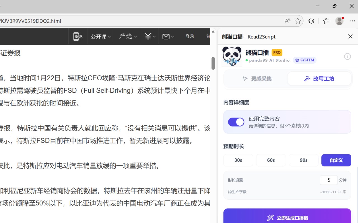Image resolution: width=358 pixels, height=223 pixels.
Task: Open the browser settings and more menu
Action: [353, 21]
